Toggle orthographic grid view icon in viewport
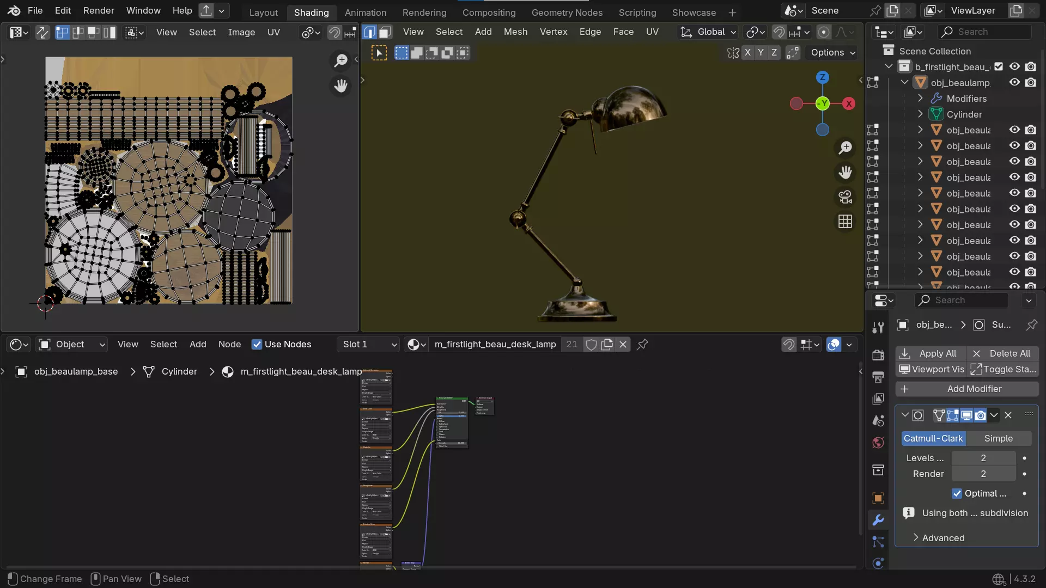This screenshot has height=588, width=1046. tap(845, 222)
